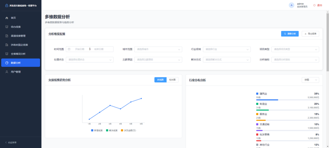Open 全省情况分析 icon in sidebar
Screen dimensions: 329x148
click(7, 54)
